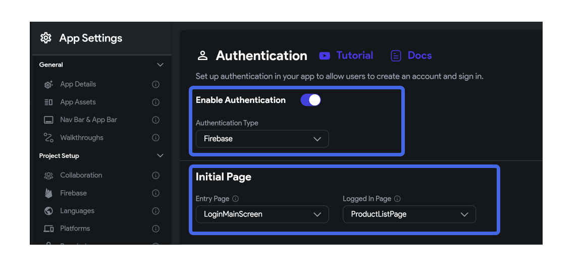Collapse the General section chevron
The width and height of the screenshot is (583, 278).
[x=160, y=65]
